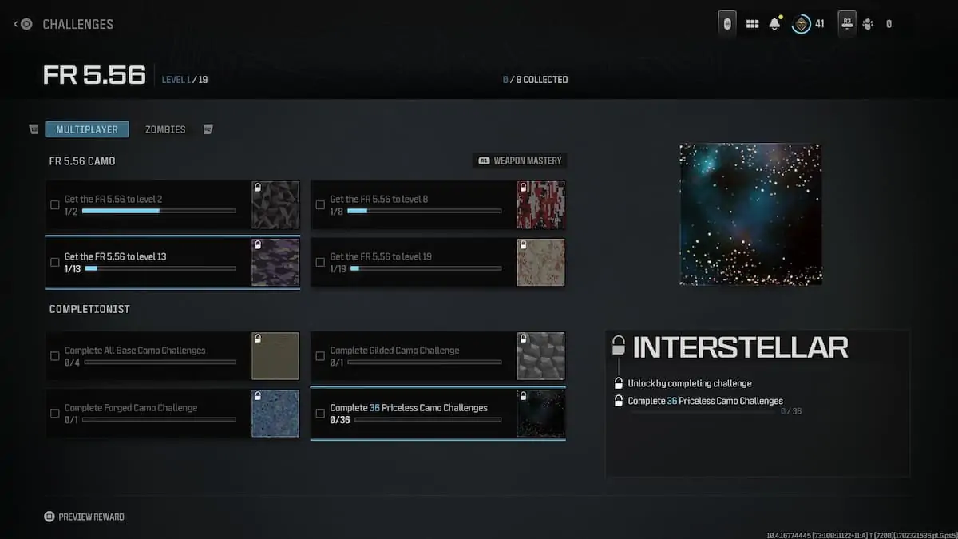
Task: Tick checkbox for Complete Forged Camo Challenge
Action: (x=55, y=414)
